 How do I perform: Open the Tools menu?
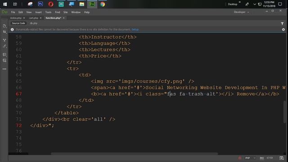(x=48, y=12)
